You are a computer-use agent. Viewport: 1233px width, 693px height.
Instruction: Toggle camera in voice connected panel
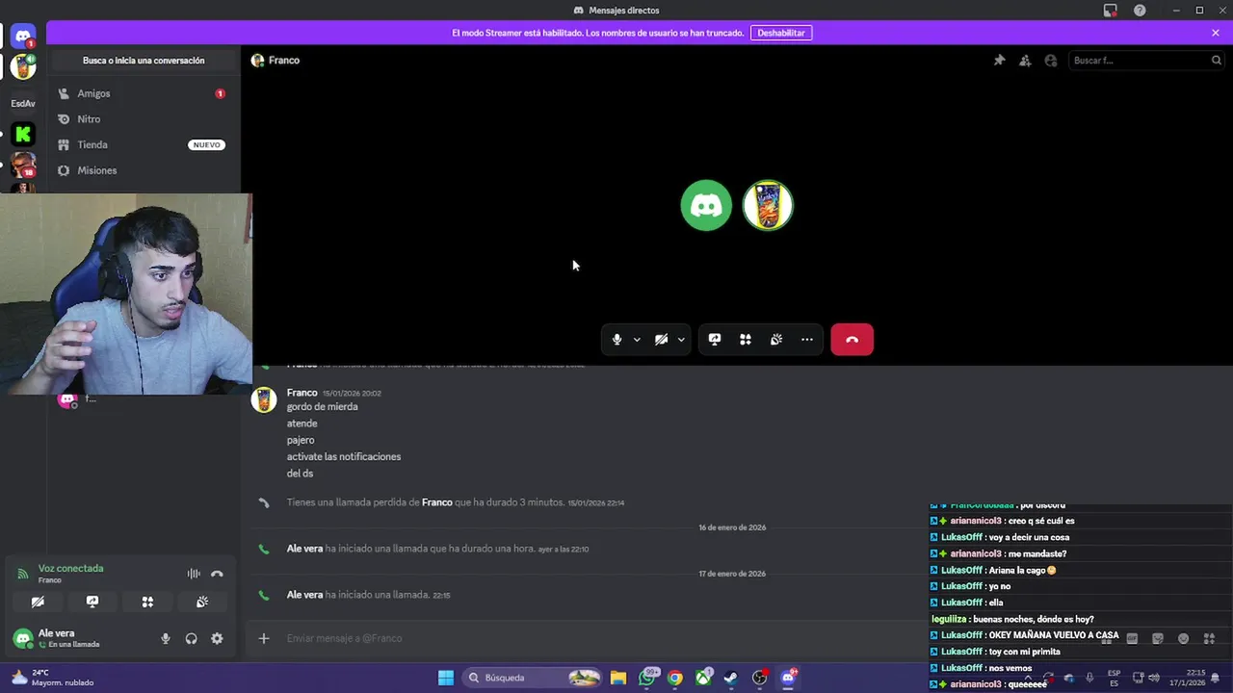[38, 602]
